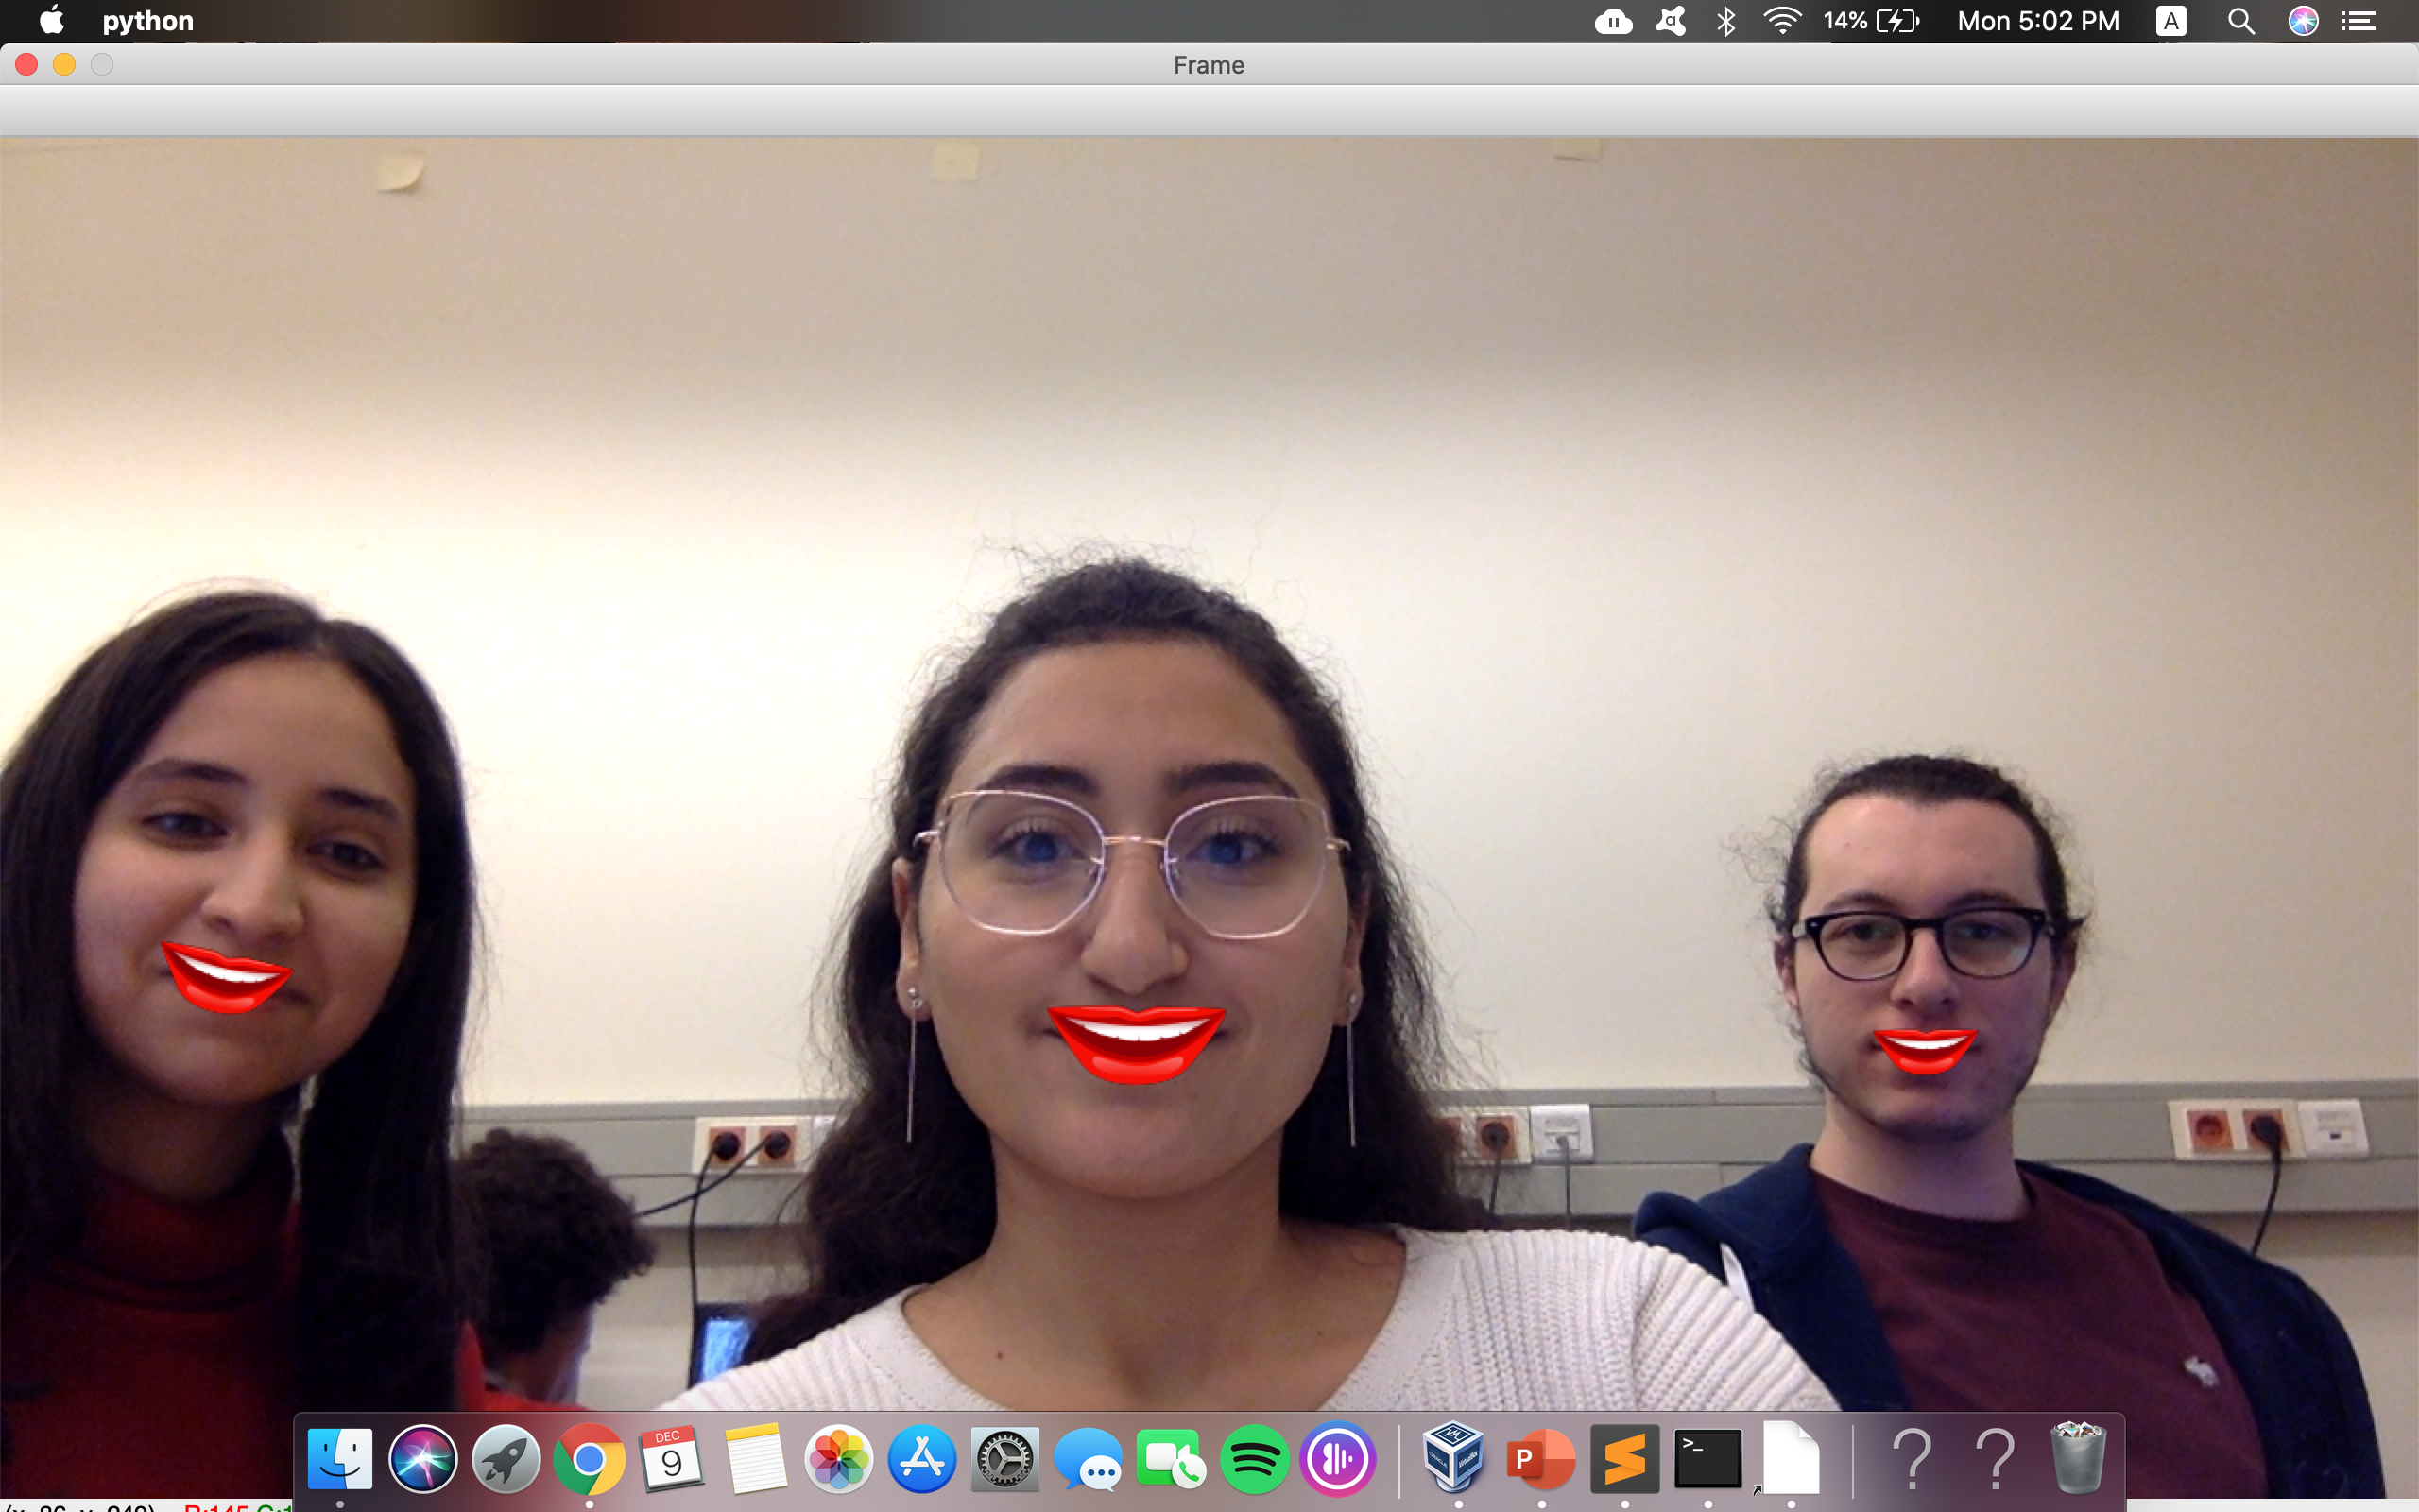Image resolution: width=2419 pixels, height=1512 pixels.
Task: Open Spotlight search magnifier
Action: click(2241, 21)
